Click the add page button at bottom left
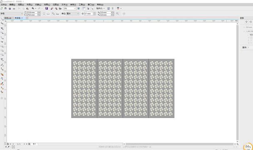Screen dimensions: 253x150 (x=8, y=144)
